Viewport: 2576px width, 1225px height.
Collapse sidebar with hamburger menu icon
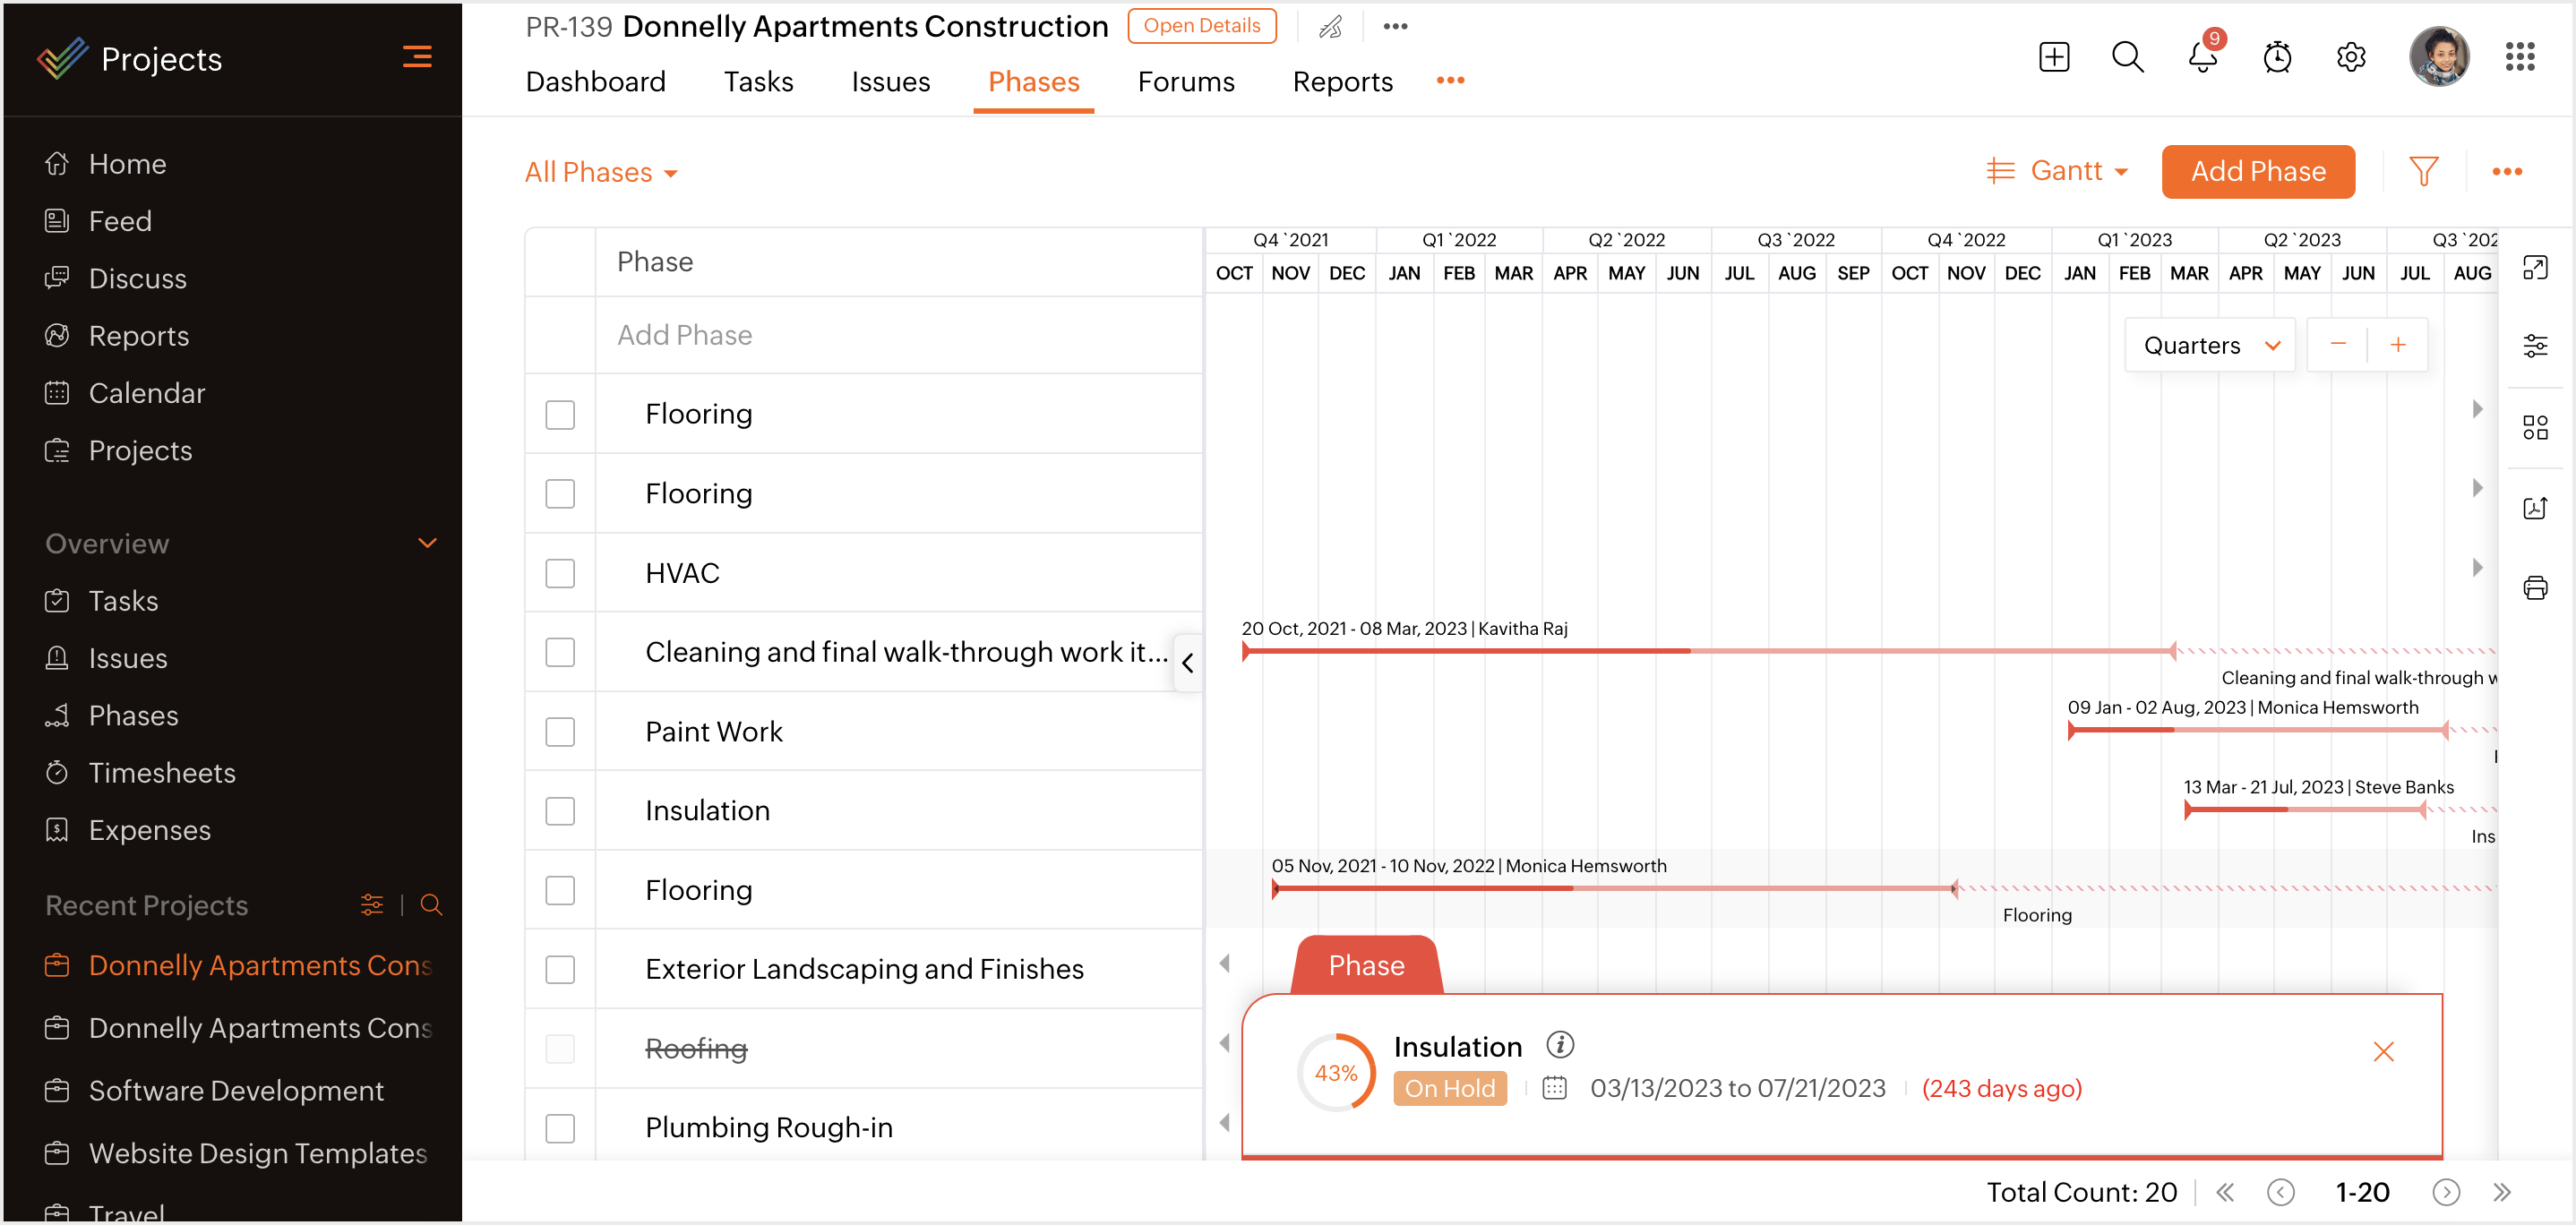tap(417, 57)
